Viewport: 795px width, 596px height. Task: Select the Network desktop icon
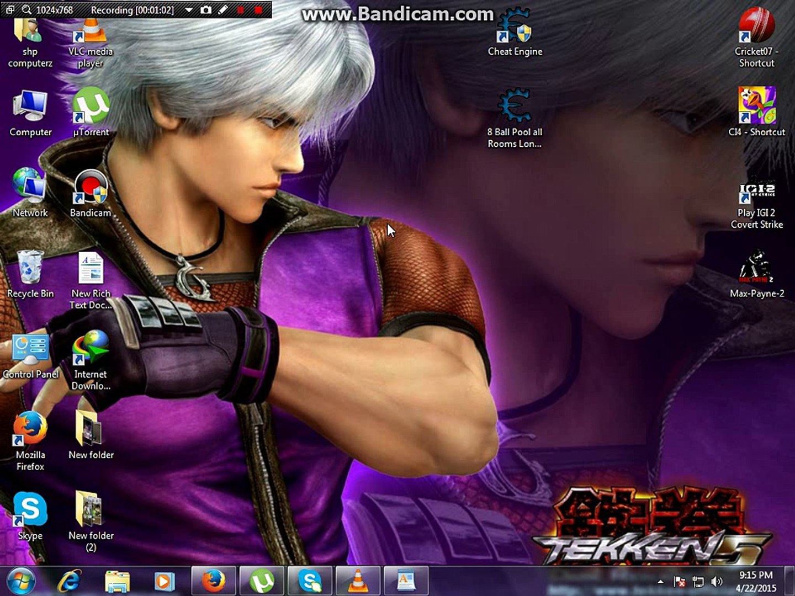click(x=30, y=193)
